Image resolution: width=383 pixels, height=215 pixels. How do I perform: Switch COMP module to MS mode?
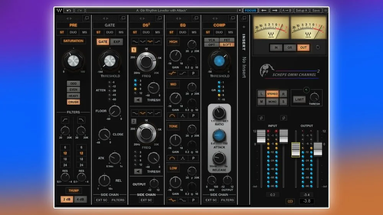[230, 32]
